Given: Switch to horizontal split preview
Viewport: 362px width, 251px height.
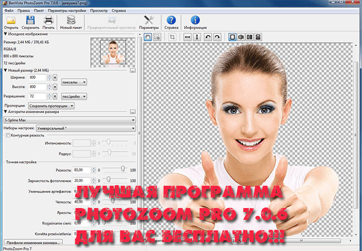Looking at the screenshot, I should [x=258, y=37].
